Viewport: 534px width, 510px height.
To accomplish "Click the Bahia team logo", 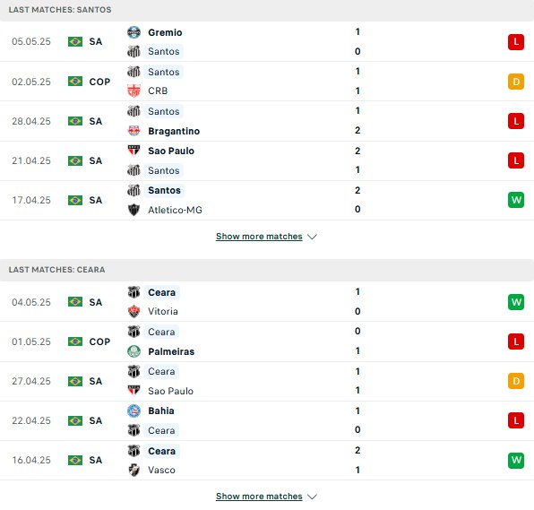I will pyautogui.click(x=133, y=411).
